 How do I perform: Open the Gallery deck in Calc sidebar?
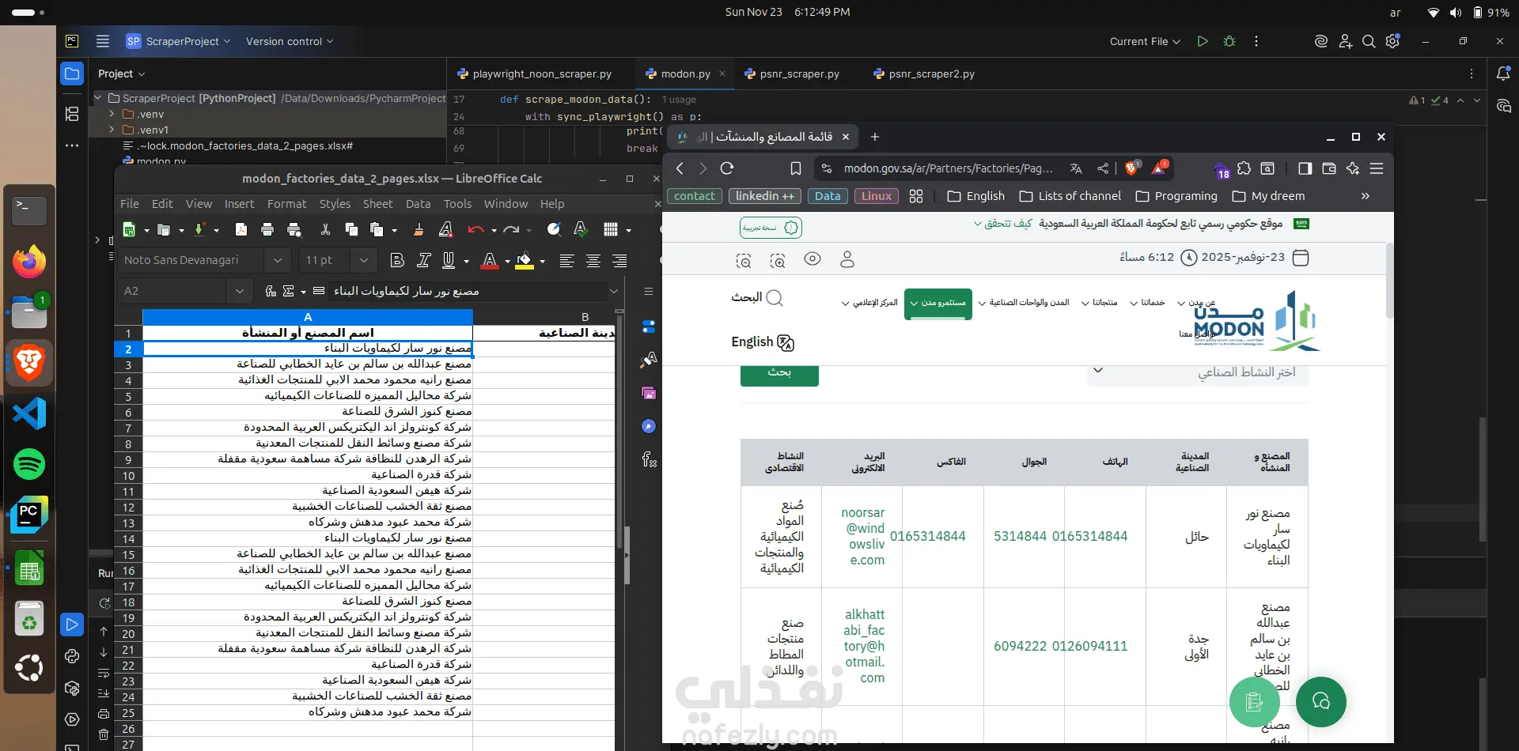coord(649,393)
